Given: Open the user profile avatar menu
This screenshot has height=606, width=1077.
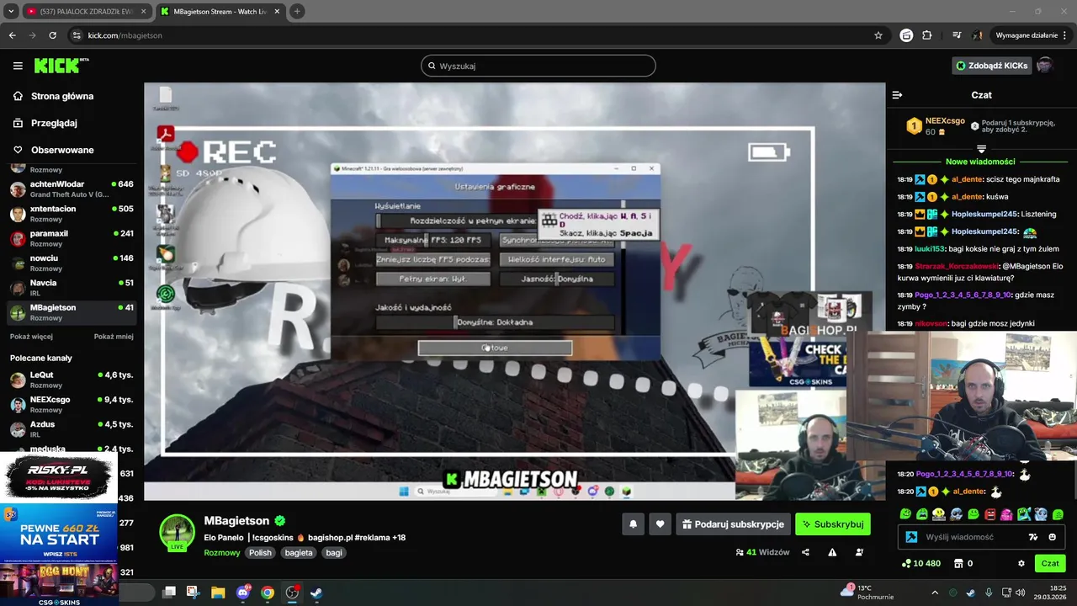Looking at the screenshot, I should click(1044, 66).
